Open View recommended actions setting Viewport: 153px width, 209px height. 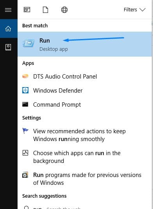[x=79, y=135]
